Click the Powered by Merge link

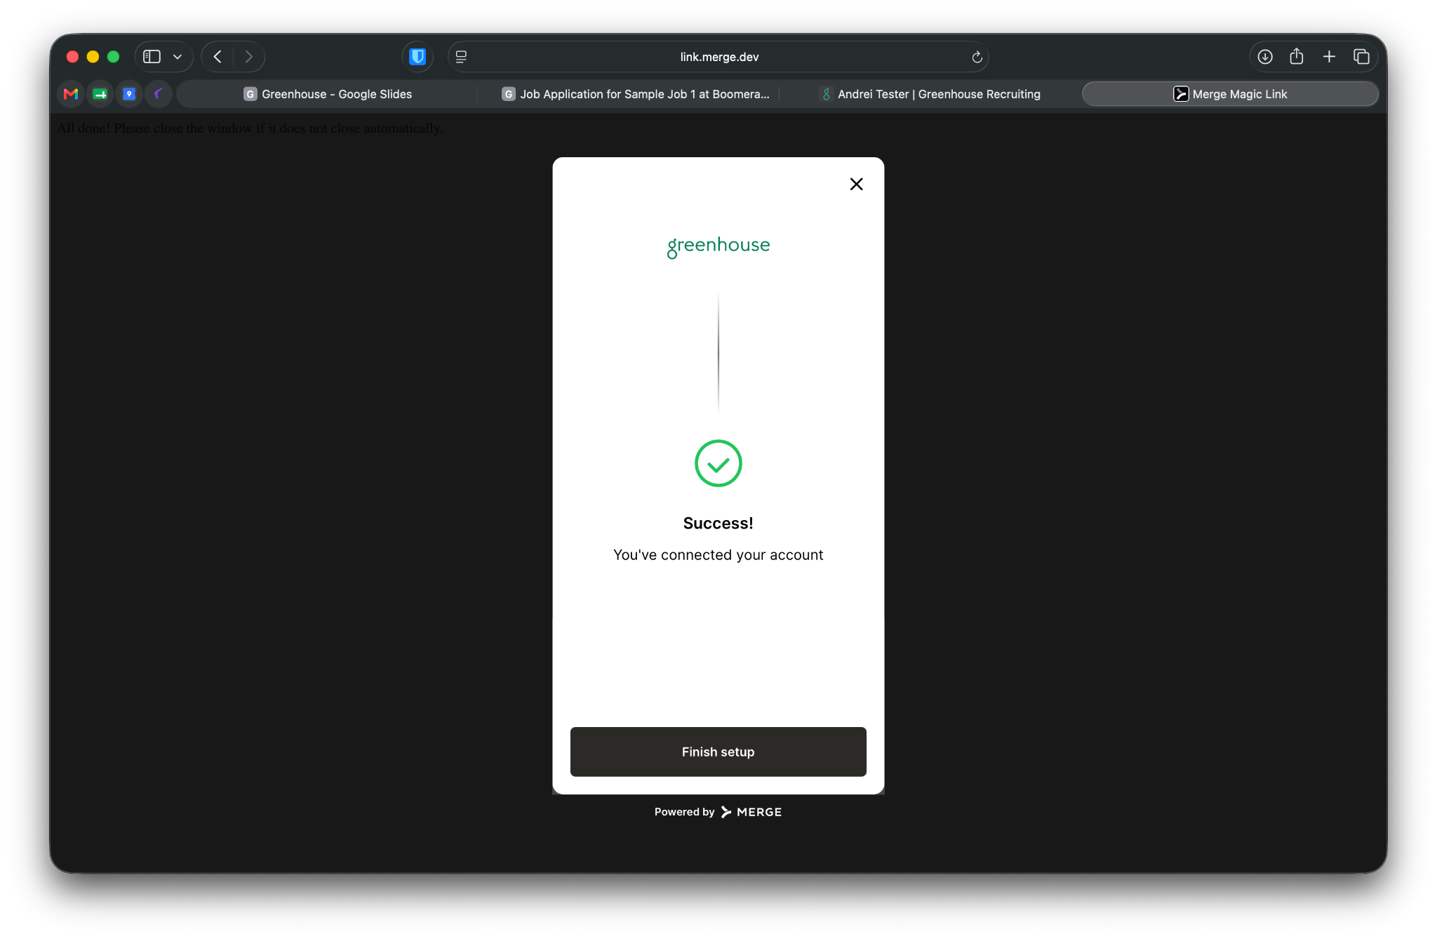click(718, 812)
